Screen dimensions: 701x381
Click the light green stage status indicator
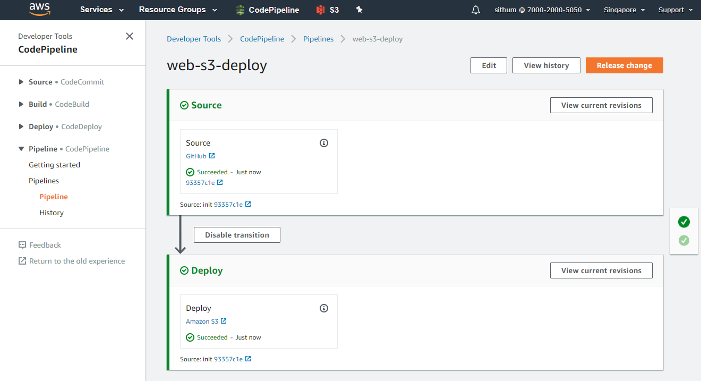click(x=684, y=241)
